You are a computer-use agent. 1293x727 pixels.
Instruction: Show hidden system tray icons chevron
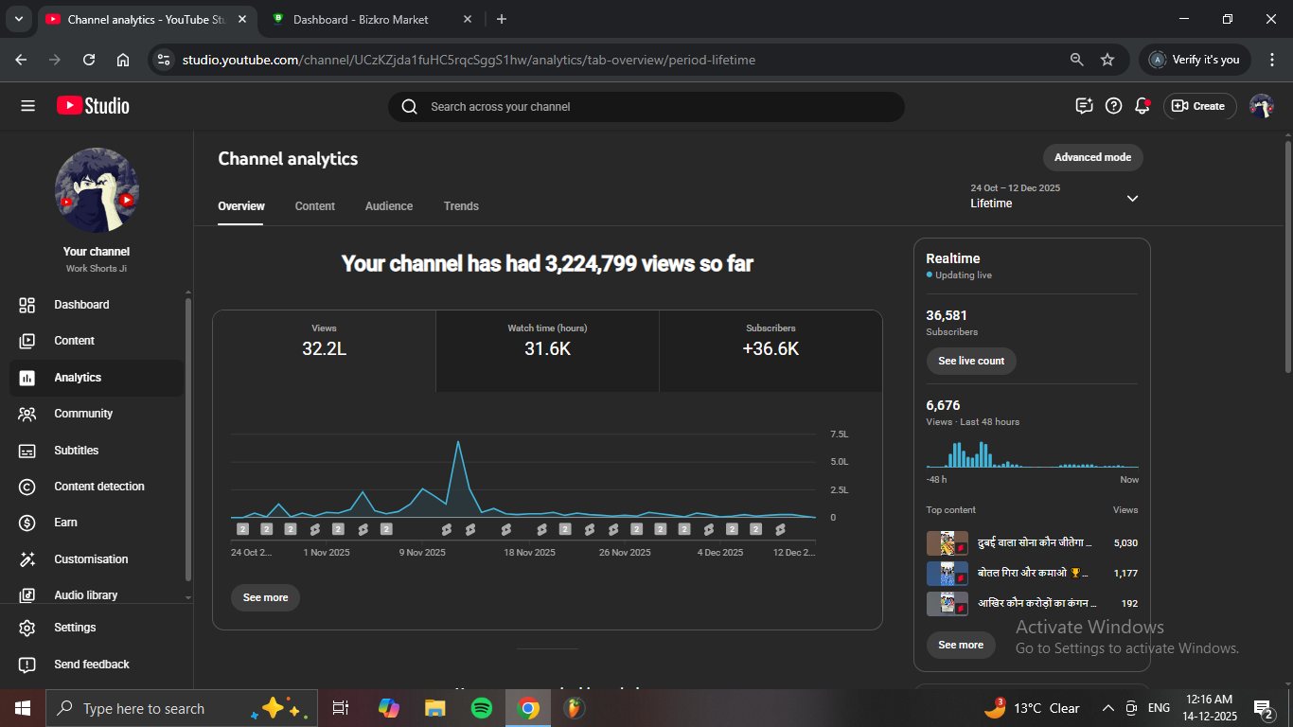[1107, 708]
